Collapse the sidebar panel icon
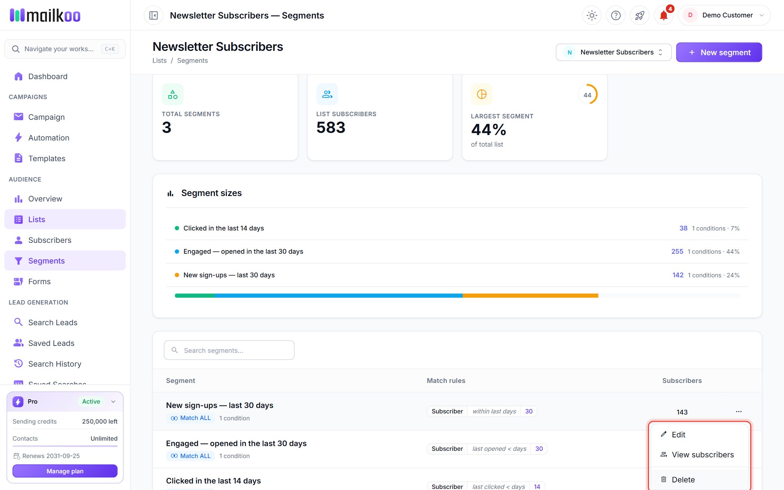Viewport: 784px width, 490px height. click(154, 15)
